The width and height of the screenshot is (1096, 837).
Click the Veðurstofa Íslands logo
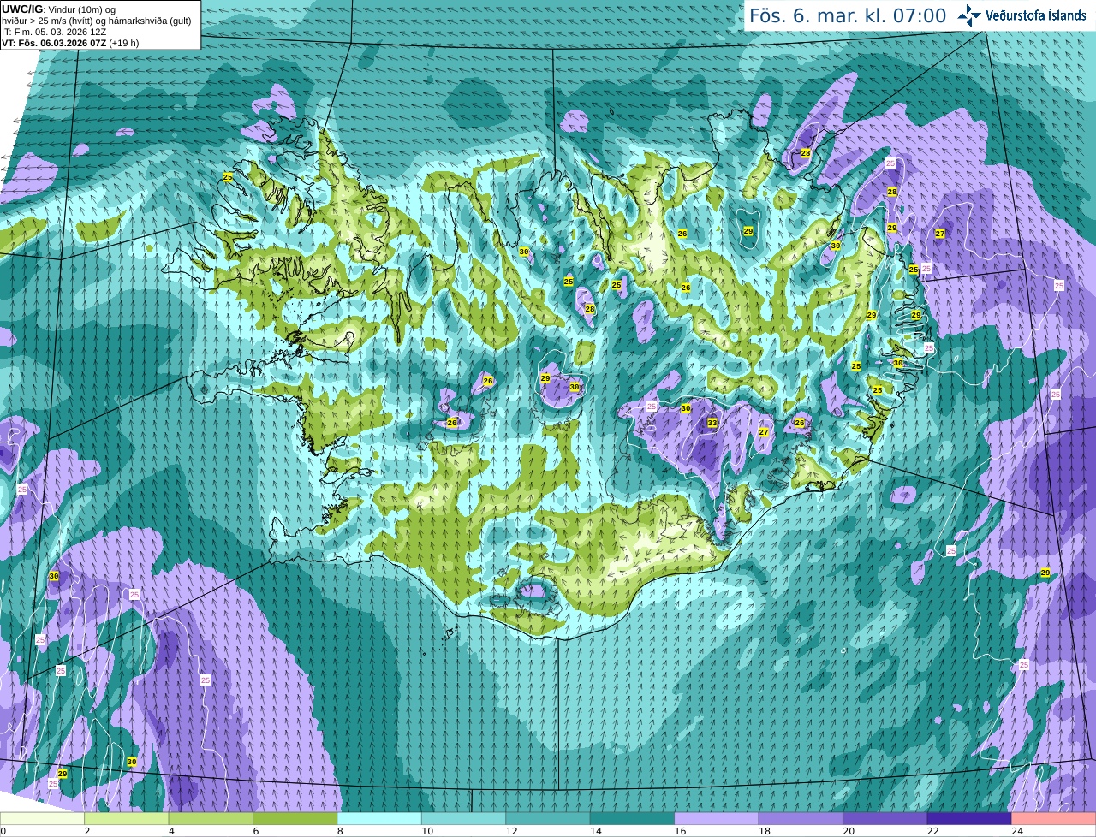[x=1022, y=15]
